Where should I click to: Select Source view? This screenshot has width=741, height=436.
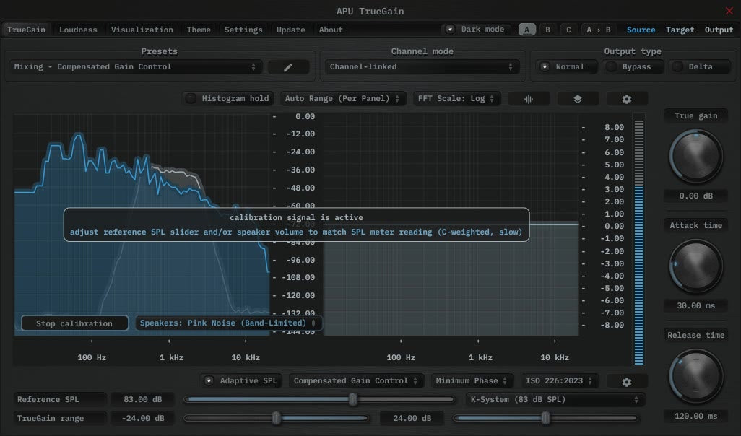(641, 30)
